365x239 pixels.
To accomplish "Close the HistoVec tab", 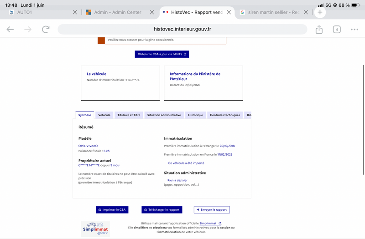I will (x=229, y=12).
